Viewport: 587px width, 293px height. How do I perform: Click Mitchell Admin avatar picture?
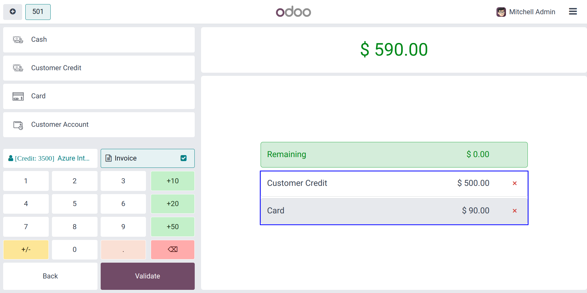tap(501, 12)
